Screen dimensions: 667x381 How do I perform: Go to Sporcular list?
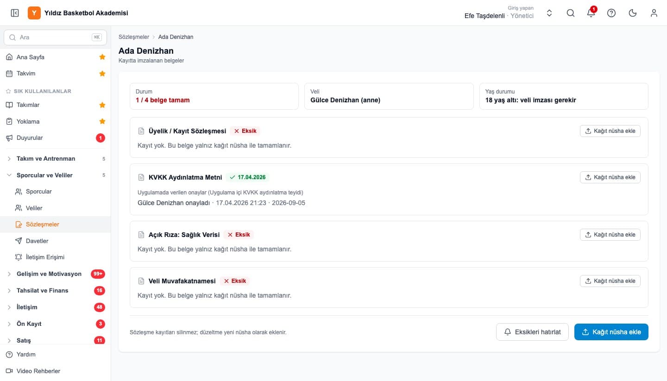point(55,192)
